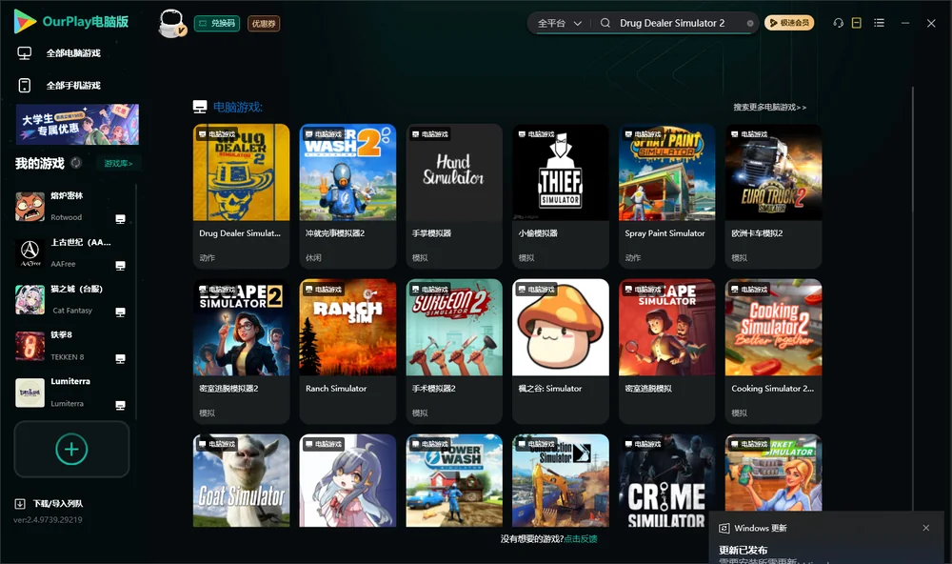Open Drug Dealer Simulator 2 game card
Image resolution: width=952 pixels, height=564 pixels.
point(241,195)
